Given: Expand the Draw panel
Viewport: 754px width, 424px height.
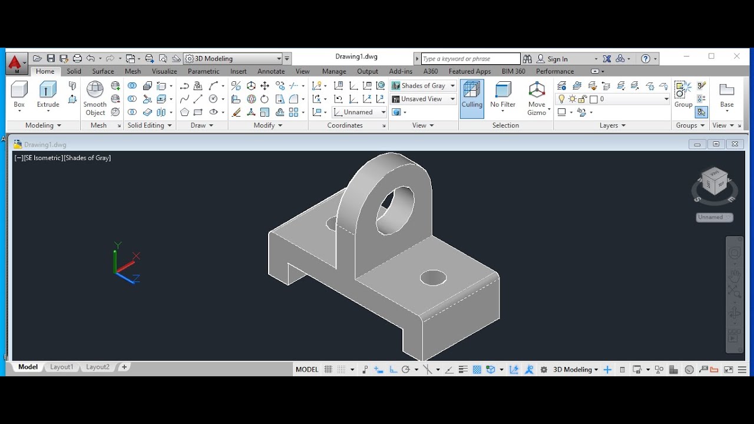Looking at the screenshot, I should (201, 125).
